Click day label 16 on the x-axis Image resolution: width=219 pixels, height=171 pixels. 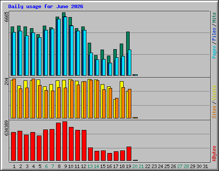109,166
